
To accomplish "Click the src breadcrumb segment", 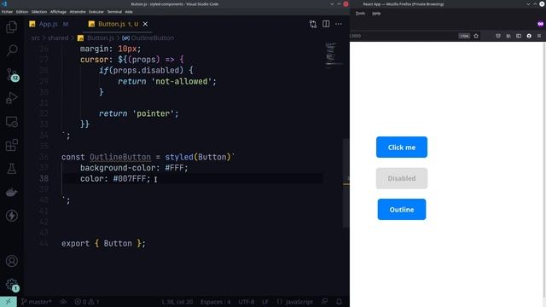I will pyautogui.click(x=36, y=38).
